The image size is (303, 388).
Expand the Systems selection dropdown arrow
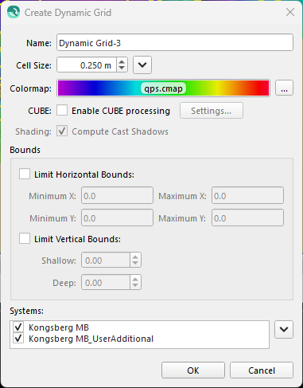point(284,329)
